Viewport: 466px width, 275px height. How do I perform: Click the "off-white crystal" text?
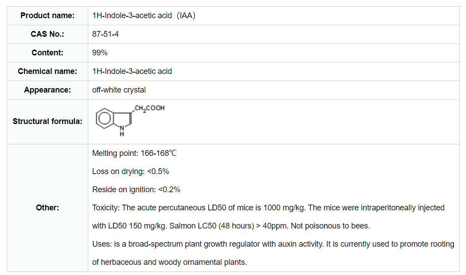click(119, 90)
